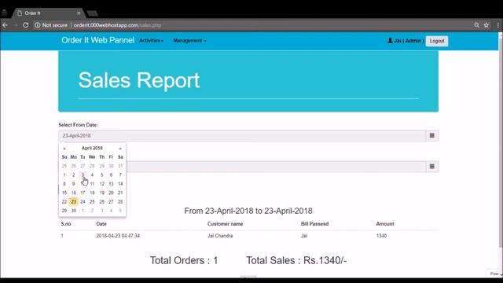Close the Order It browser tab

79,13
